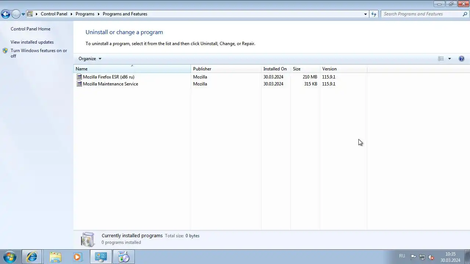Open the view options dropdown arrow
The width and height of the screenshot is (470, 264).
(x=449, y=59)
